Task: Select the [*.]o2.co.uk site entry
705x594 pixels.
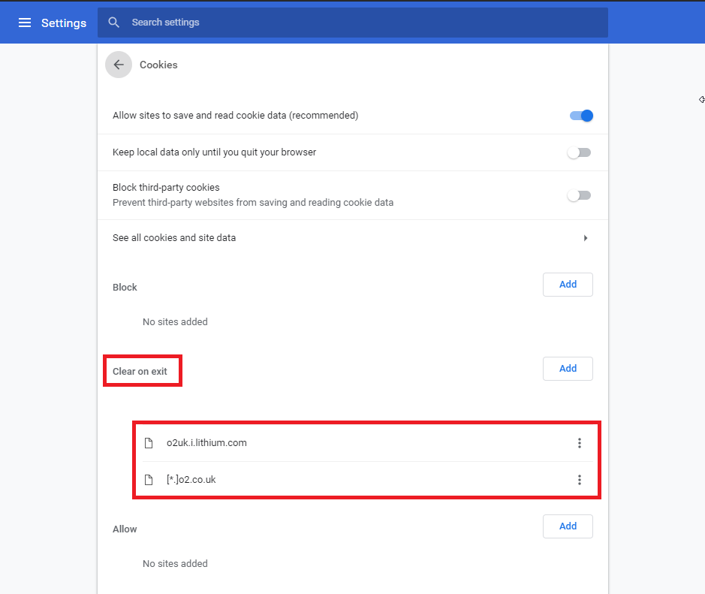Action: [191, 480]
